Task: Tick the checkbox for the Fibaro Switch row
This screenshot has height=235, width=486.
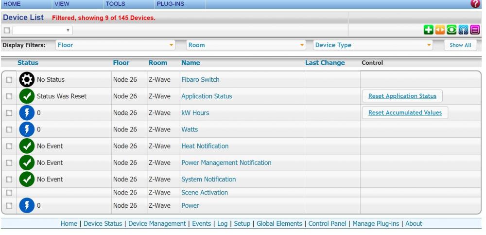Action: click(x=9, y=80)
